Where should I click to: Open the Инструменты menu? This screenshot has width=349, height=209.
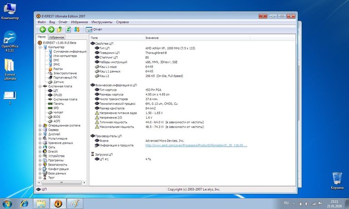[x=102, y=22]
